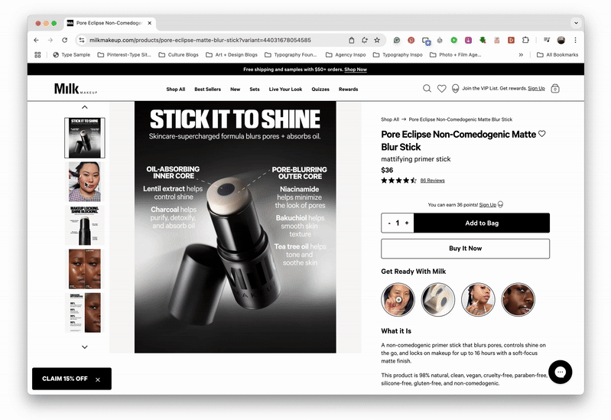Image resolution: width=611 pixels, height=420 pixels.
Task: Reload the current page
Action: [x=65, y=41]
